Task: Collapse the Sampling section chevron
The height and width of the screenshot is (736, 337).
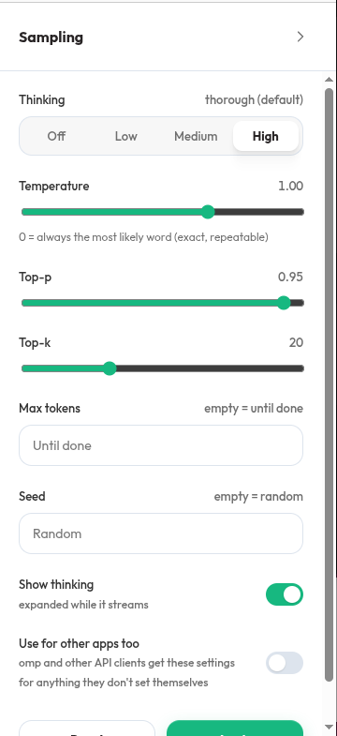Action: pyautogui.click(x=300, y=37)
